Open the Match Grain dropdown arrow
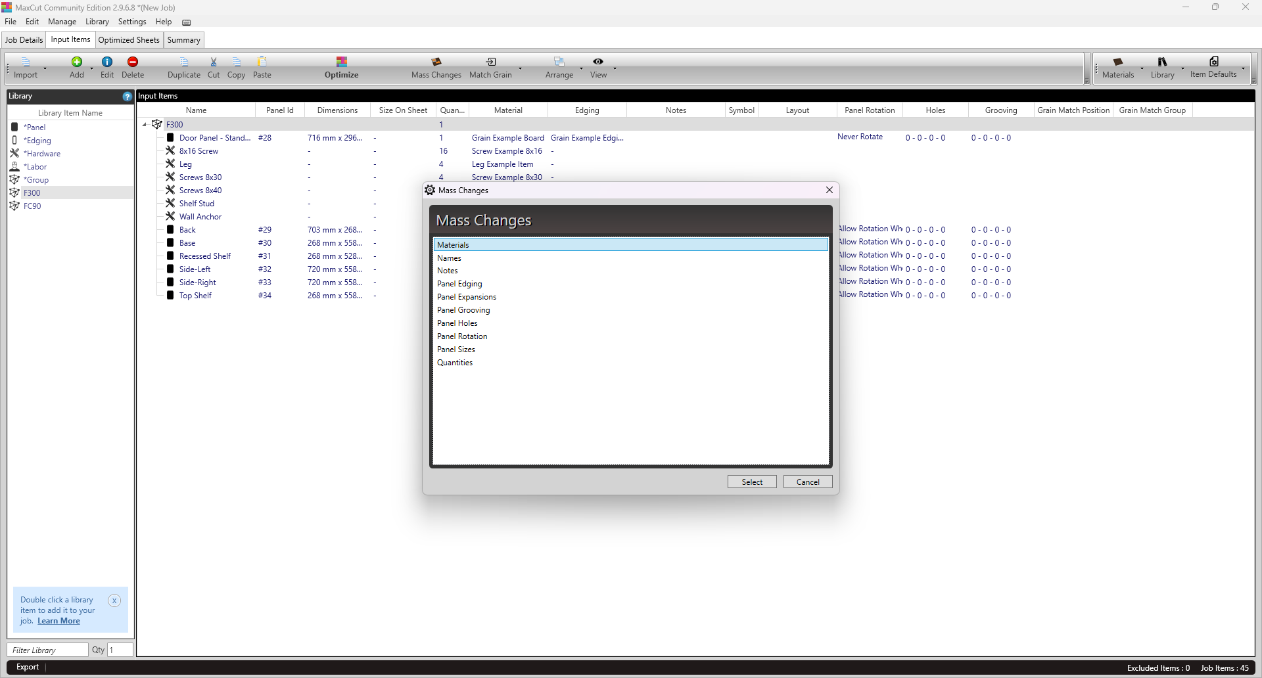 (520, 68)
